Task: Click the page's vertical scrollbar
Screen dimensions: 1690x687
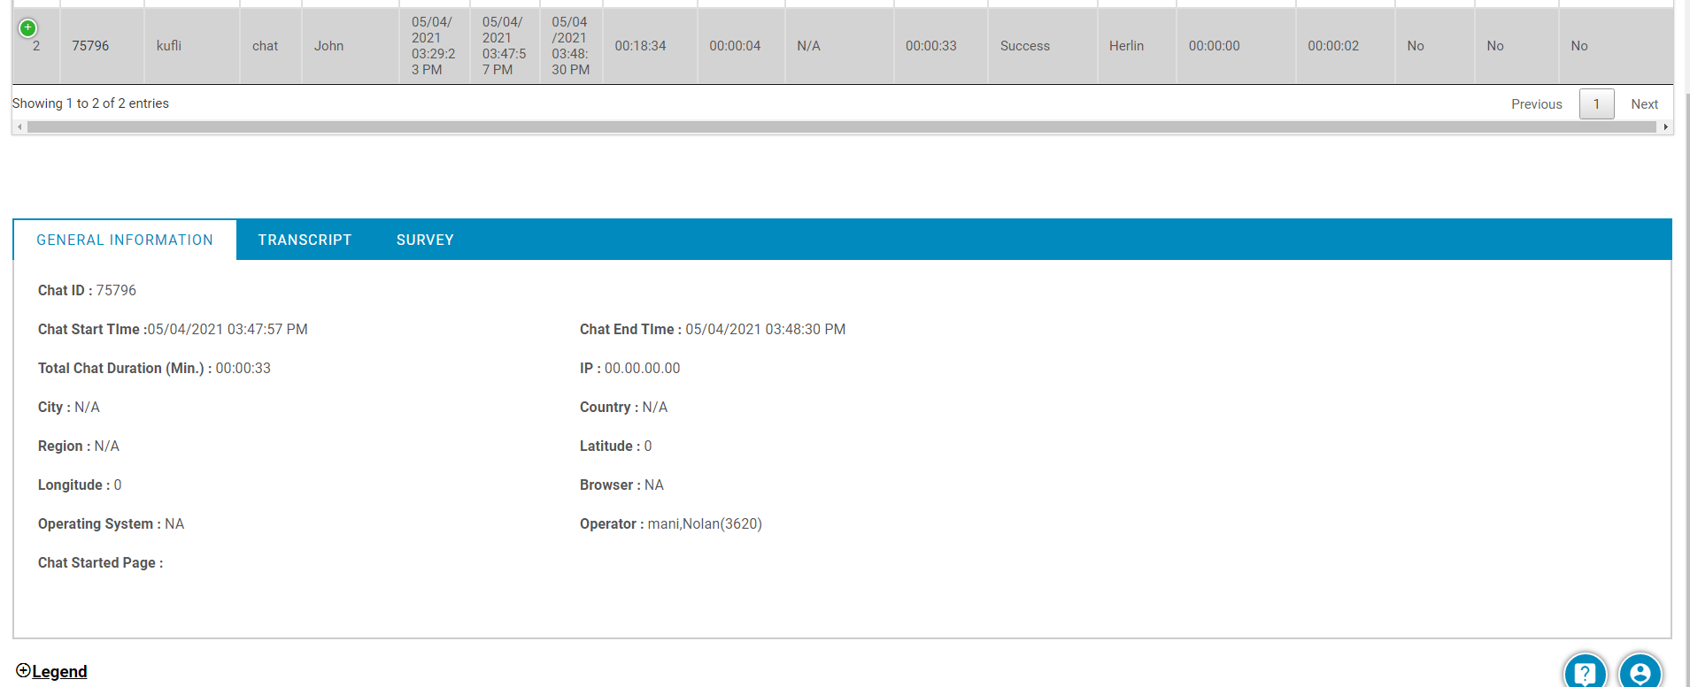Action: click(1685, 354)
